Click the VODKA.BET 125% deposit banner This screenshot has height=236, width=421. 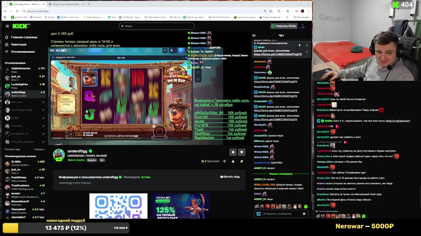tap(180, 206)
